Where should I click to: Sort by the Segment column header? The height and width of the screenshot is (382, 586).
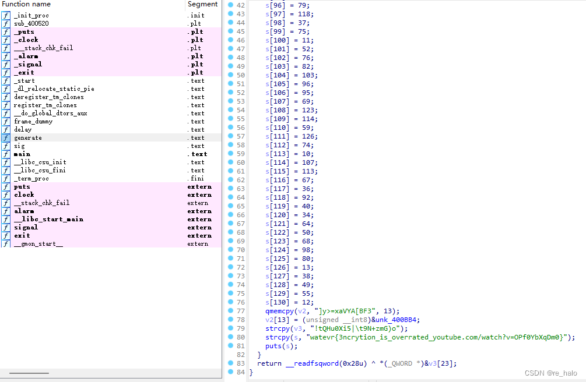(x=202, y=4)
